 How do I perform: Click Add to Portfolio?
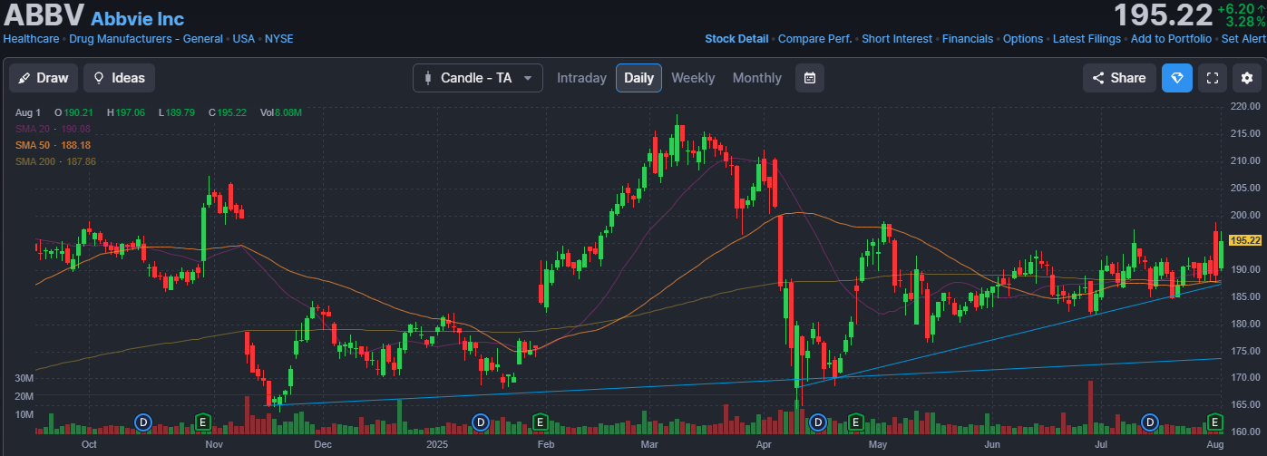(x=1171, y=39)
